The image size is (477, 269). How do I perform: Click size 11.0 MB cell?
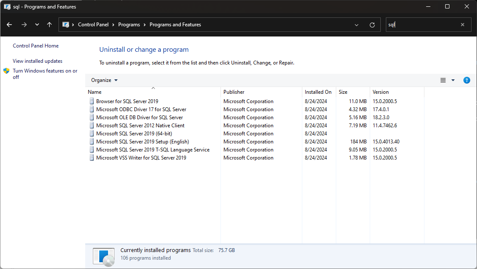click(x=358, y=101)
